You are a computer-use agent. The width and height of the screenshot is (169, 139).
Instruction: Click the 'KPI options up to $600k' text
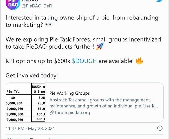(x=38, y=61)
